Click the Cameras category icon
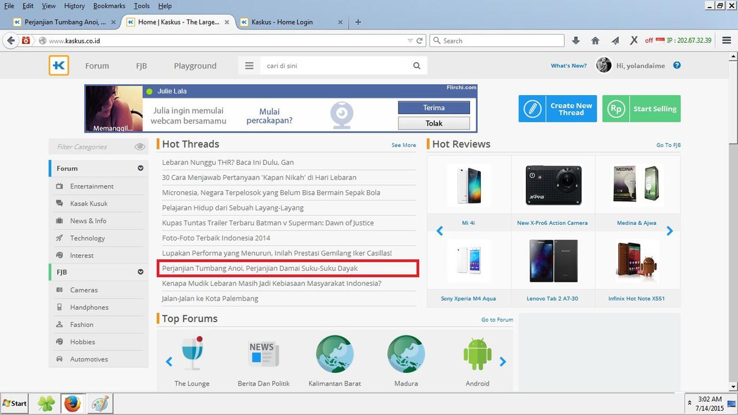The height and width of the screenshot is (415, 738). click(59, 290)
